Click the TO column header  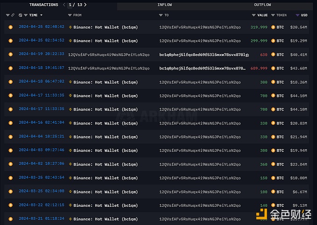point(167,15)
